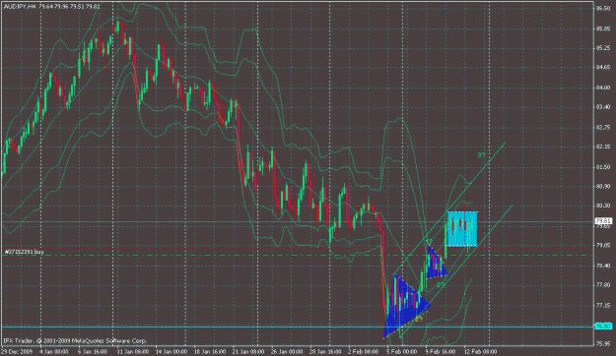This screenshot has height=356, width=616.
Task: Click the 85.85 price axis label
Action: 603,29
